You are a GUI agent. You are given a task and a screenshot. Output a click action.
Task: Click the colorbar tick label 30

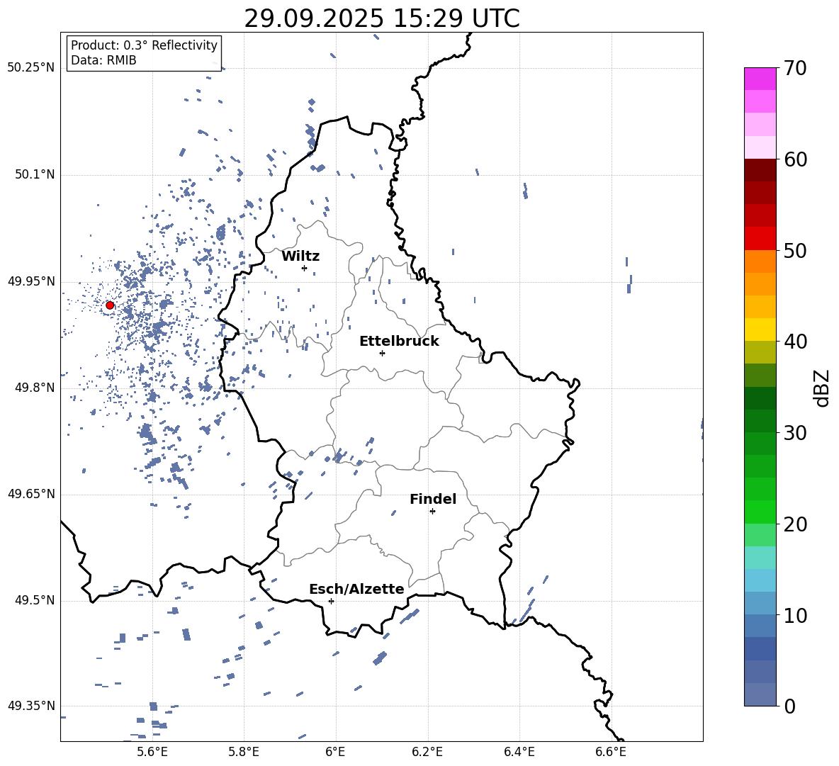(x=796, y=433)
